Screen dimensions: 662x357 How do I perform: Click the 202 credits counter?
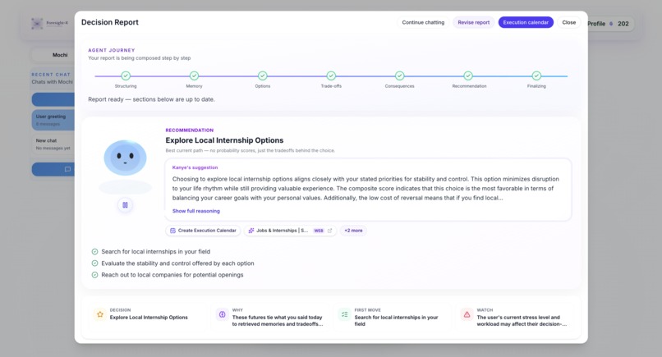[x=623, y=24]
